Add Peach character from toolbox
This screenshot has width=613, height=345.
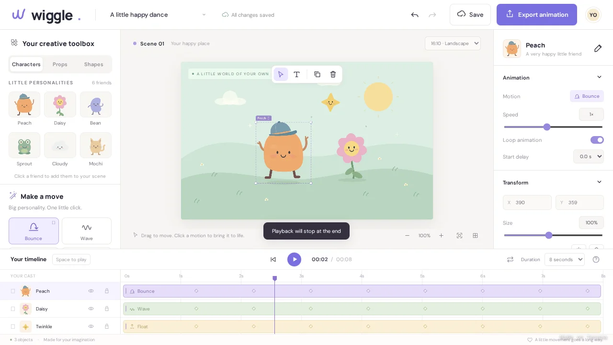click(24, 104)
